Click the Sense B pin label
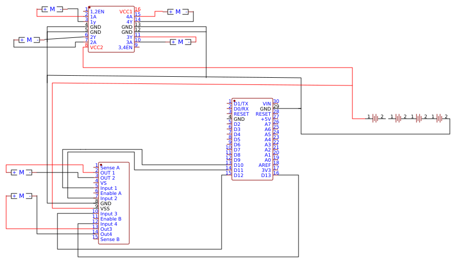This screenshot has width=456, height=262. tap(110, 239)
